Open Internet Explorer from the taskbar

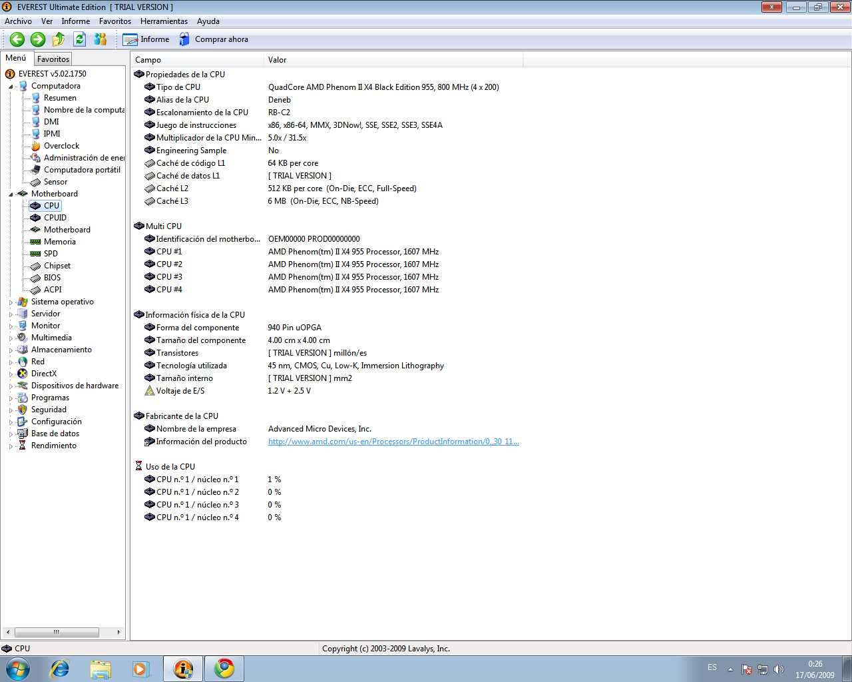60,669
